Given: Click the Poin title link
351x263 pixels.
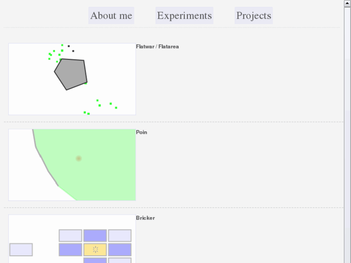Looking at the screenshot, I should coord(141,132).
